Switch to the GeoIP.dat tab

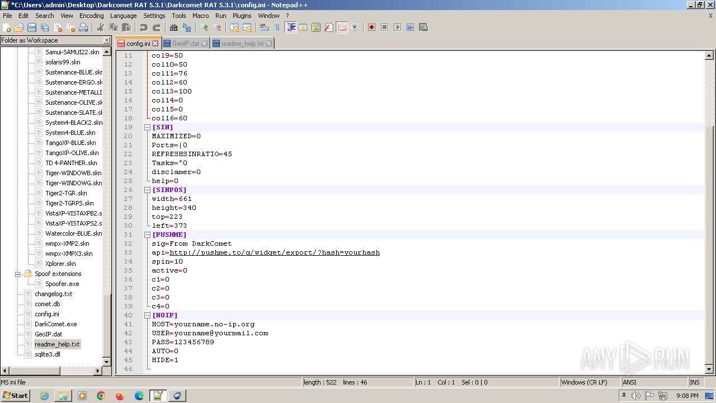pos(185,44)
